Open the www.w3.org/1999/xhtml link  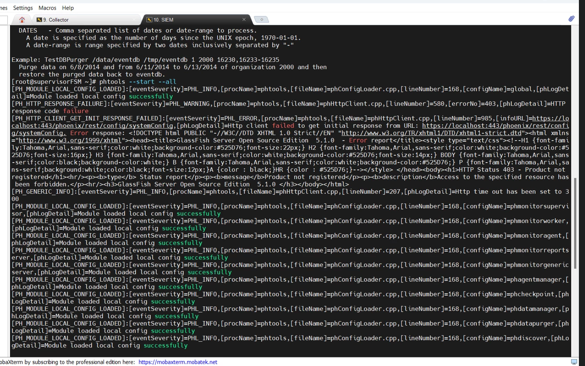70,140
